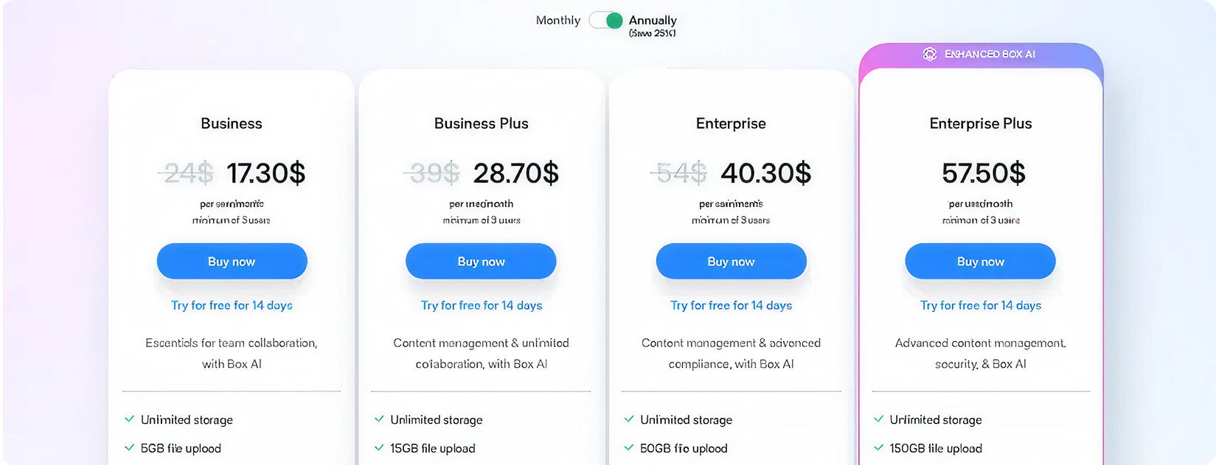Click checkmark beside Business Unlimited storage

click(x=130, y=419)
